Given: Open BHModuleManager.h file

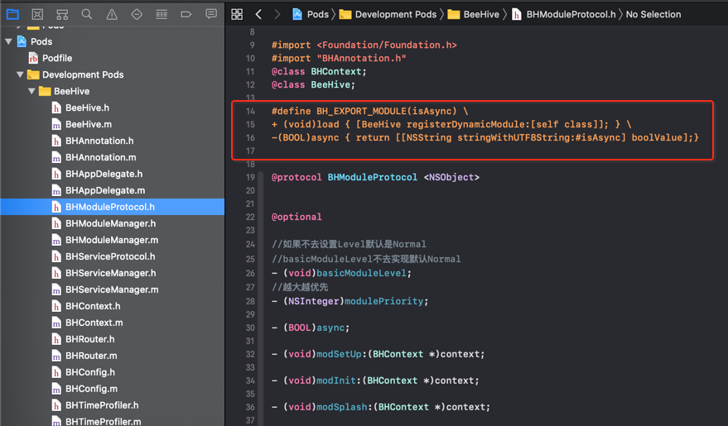Looking at the screenshot, I should pyautogui.click(x=110, y=223).
